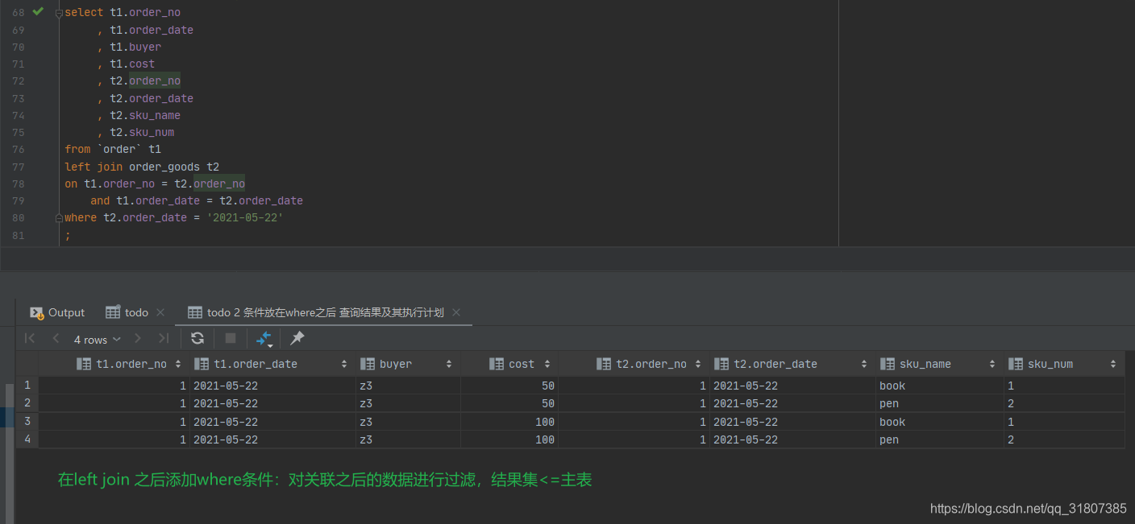Click the Output tab console icon

[35, 312]
